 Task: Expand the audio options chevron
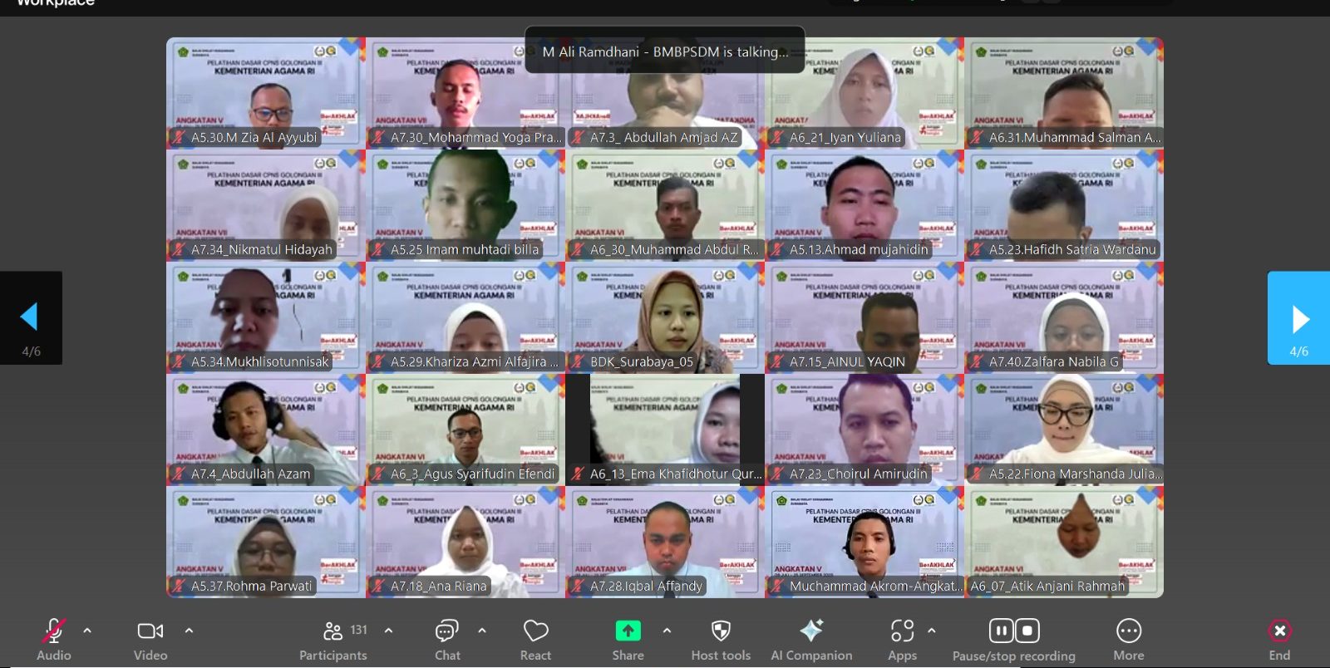tap(87, 631)
